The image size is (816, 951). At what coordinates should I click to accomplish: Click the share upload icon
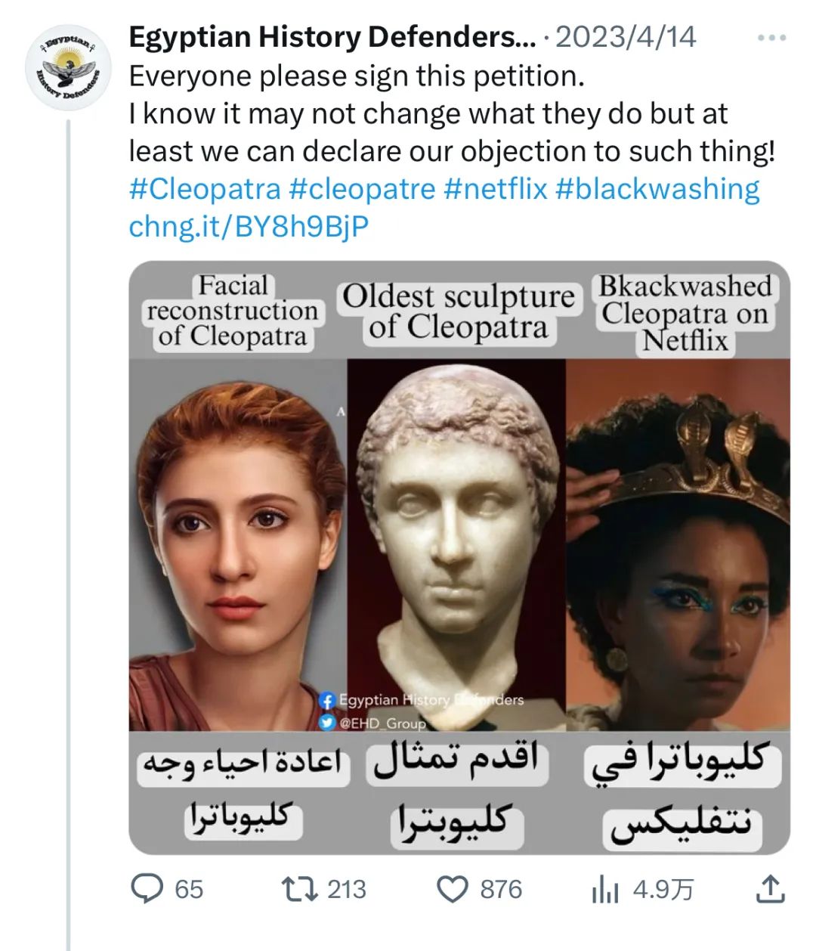770,889
